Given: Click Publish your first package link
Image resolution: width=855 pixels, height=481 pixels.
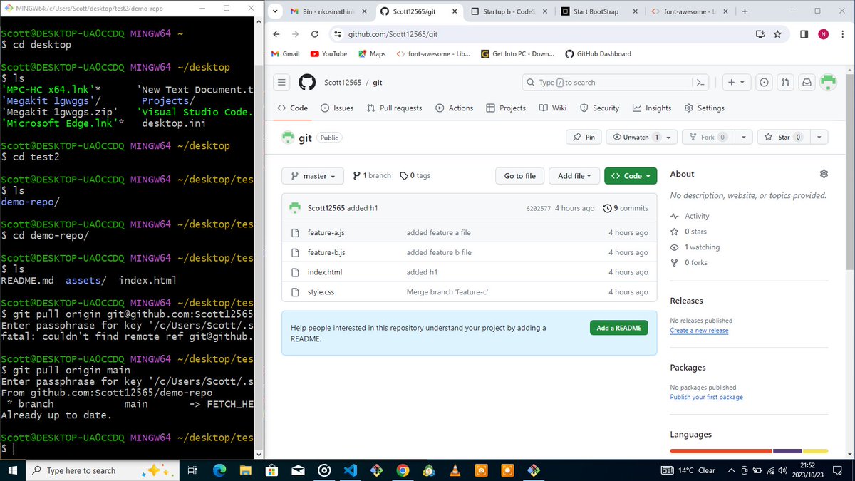Looking at the screenshot, I should (x=706, y=398).
